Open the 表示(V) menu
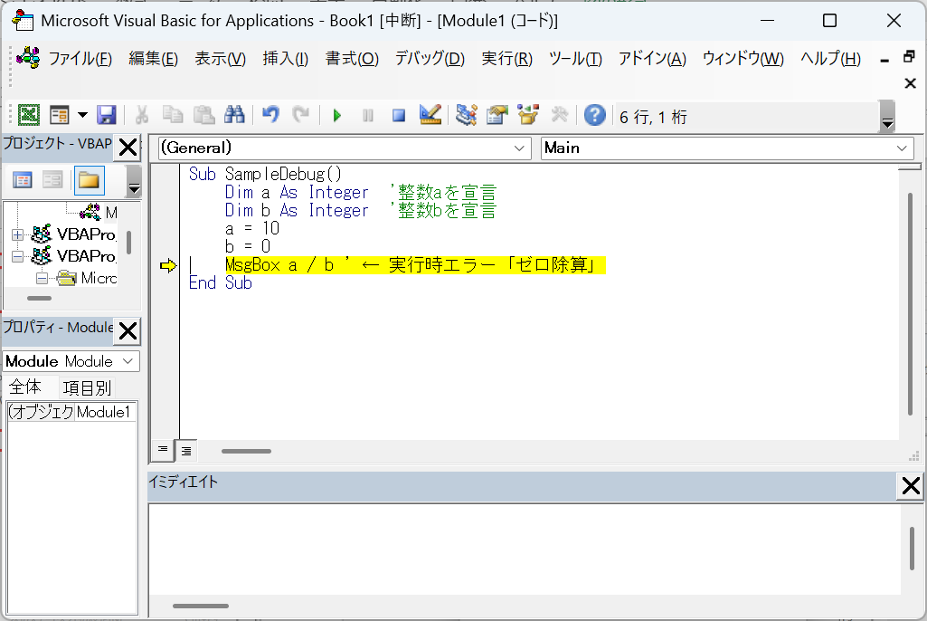Viewport: 927px width, 621px height. [x=220, y=59]
